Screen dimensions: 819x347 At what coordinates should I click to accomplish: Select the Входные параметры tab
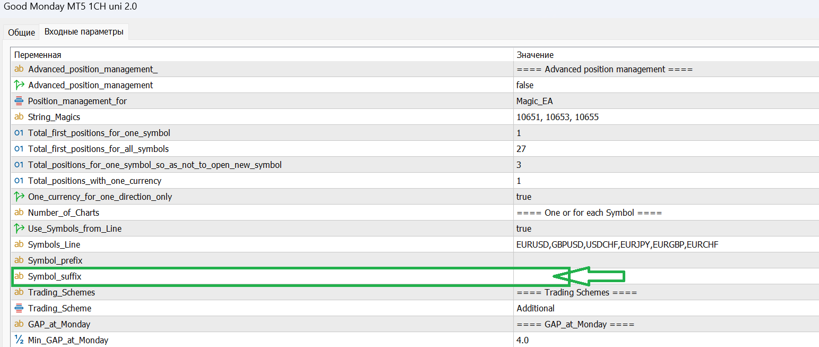click(84, 32)
